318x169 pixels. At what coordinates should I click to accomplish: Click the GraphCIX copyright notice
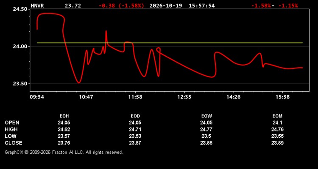click(x=64, y=152)
